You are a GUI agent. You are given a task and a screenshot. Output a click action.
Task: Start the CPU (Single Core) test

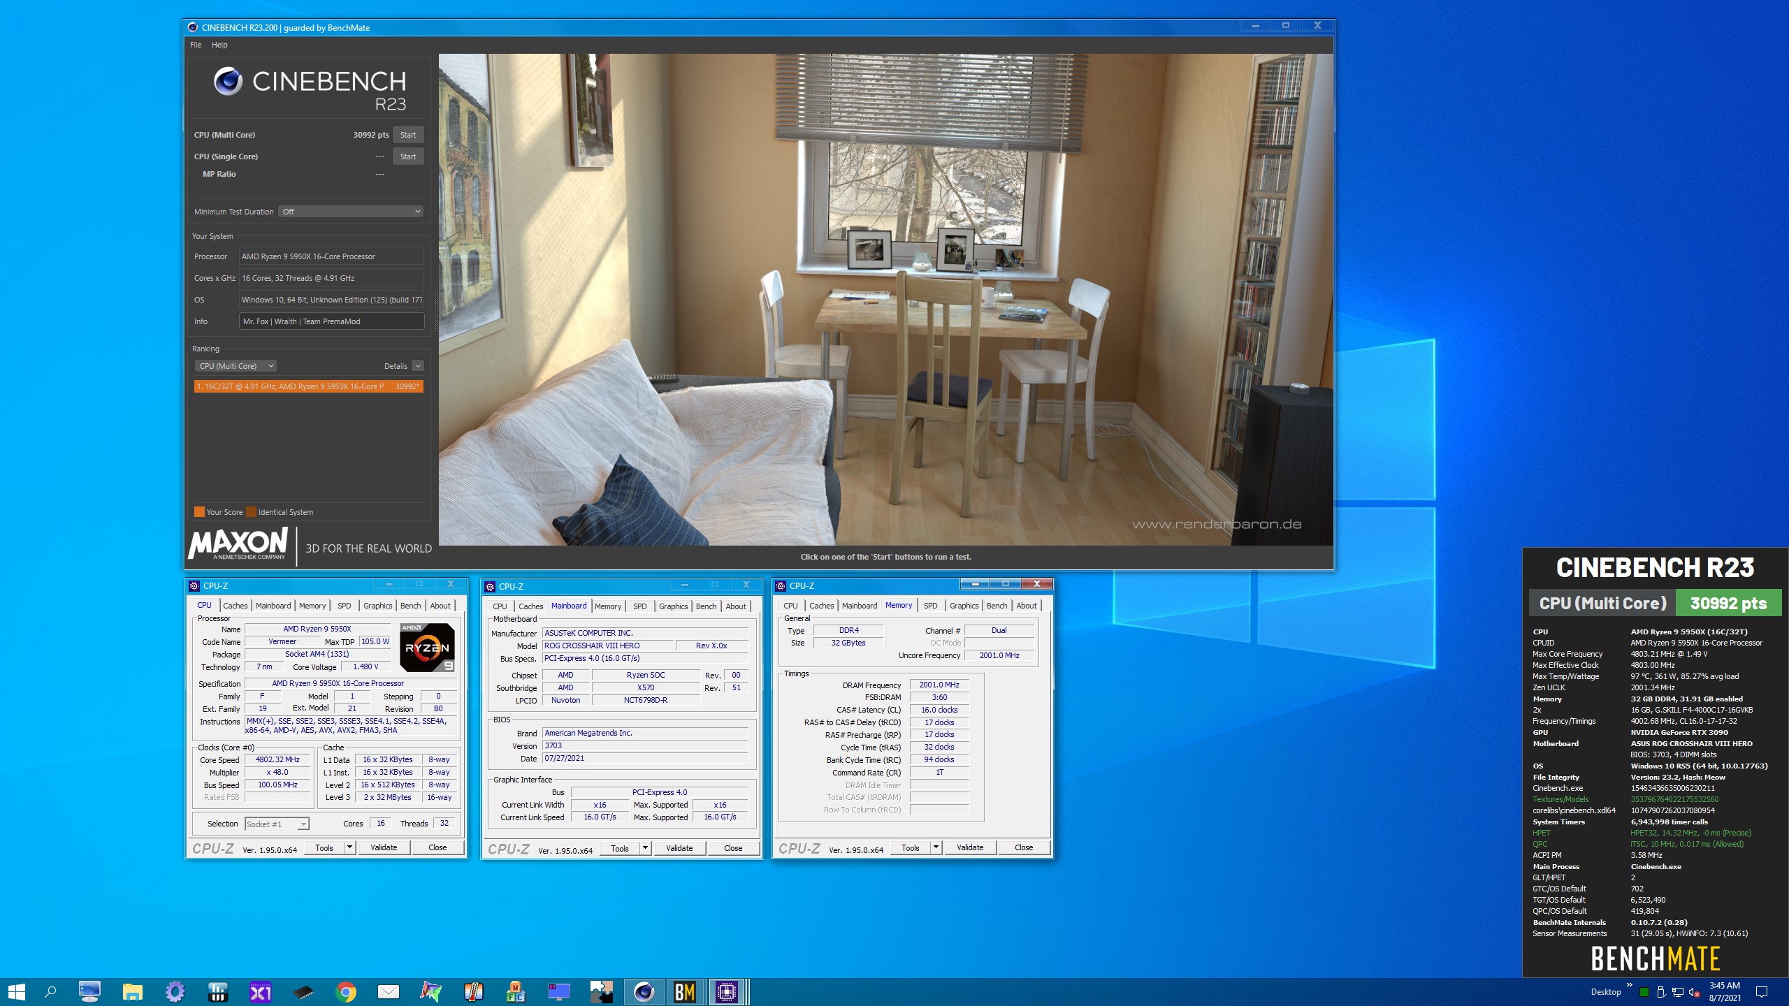coord(408,156)
